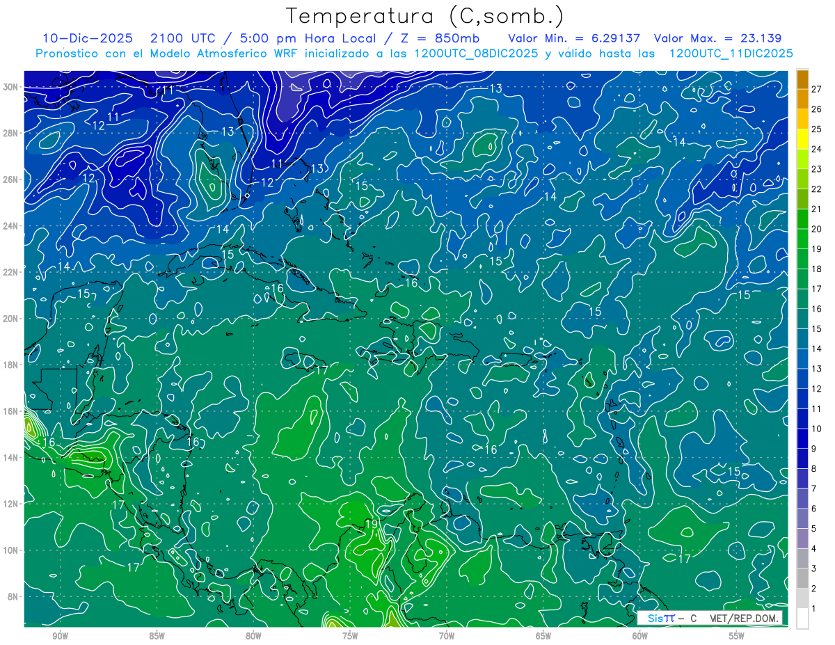835x645 pixels.
Task: Click the color scale label "7"
Action: click(815, 488)
